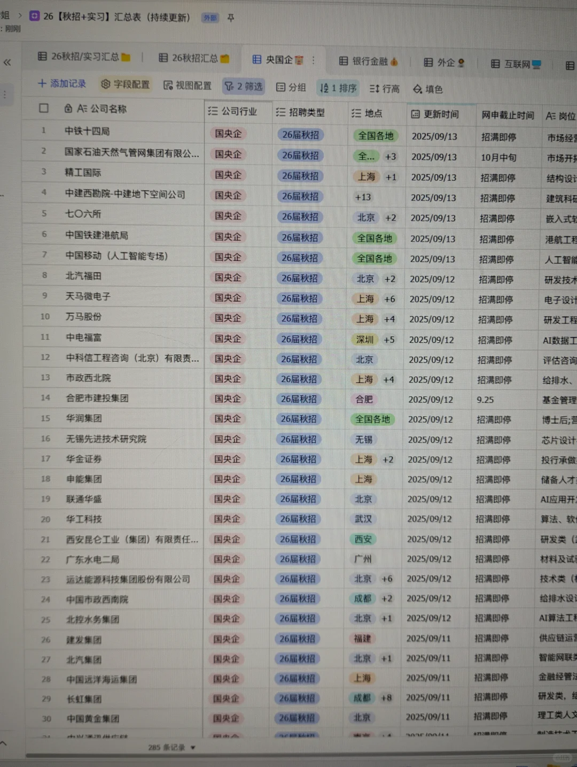Click the 成都 +8 location in 长虹集团 row
This screenshot has width=577, height=767.
(372, 697)
